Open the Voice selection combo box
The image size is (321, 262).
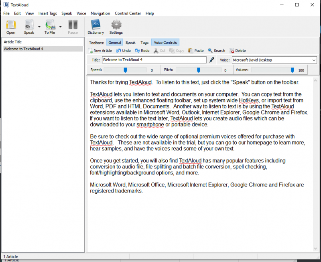coord(274,60)
